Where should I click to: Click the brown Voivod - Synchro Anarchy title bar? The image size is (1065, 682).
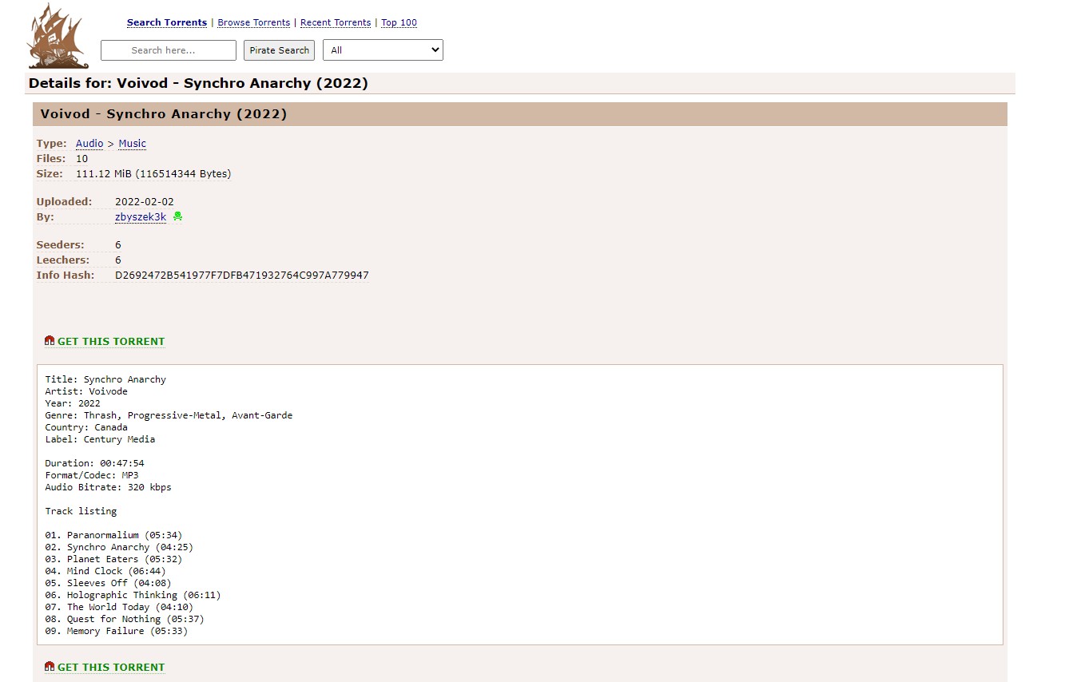click(x=520, y=114)
